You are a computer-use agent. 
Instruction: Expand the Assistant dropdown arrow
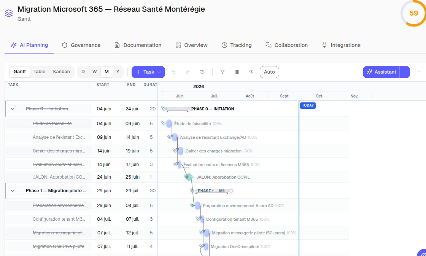(405, 72)
